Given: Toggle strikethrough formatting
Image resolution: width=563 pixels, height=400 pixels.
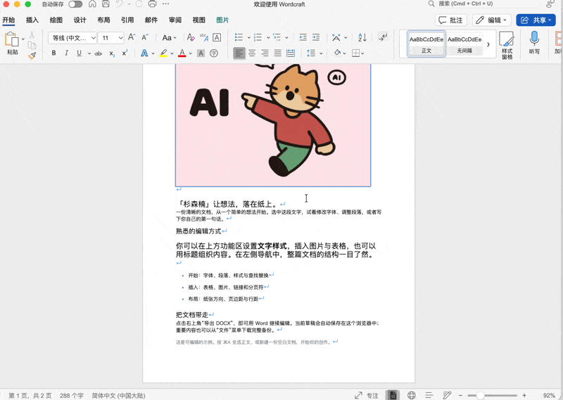Looking at the screenshot, I should (x=98, y=53).
